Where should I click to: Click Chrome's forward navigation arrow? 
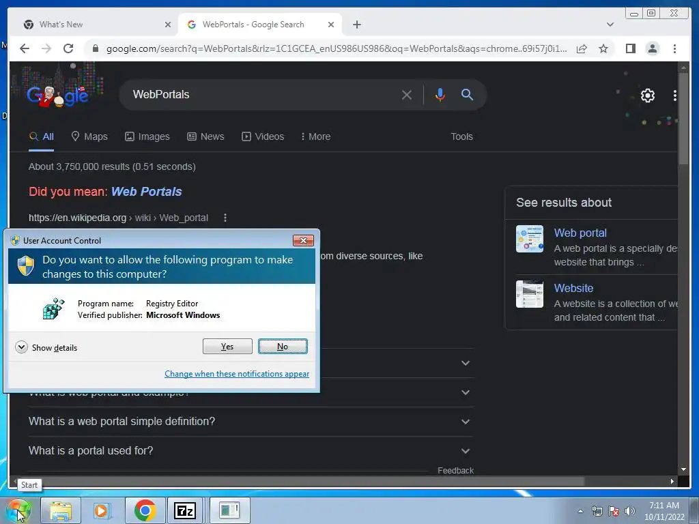[46, 48]
